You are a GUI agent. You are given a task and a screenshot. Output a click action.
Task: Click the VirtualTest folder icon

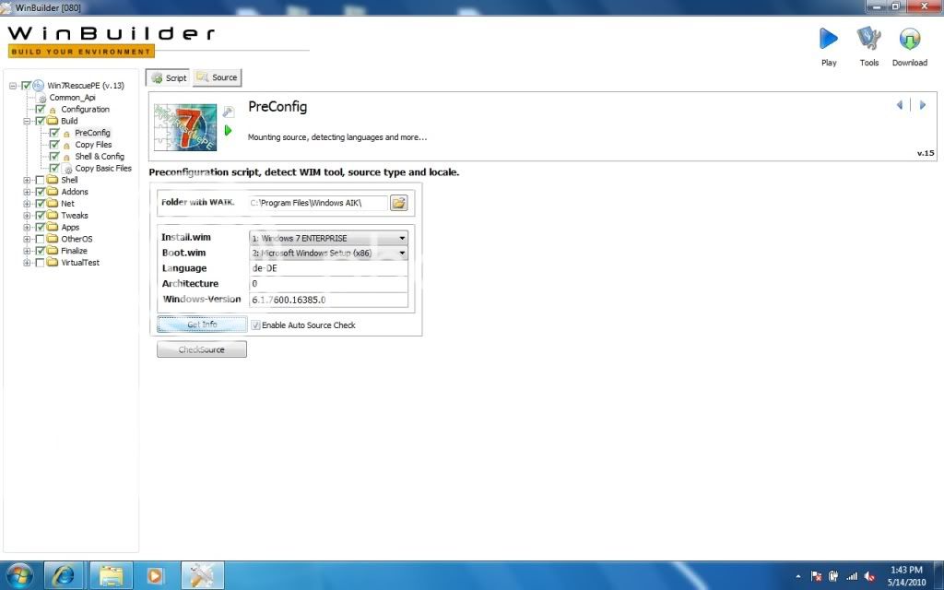53,263
